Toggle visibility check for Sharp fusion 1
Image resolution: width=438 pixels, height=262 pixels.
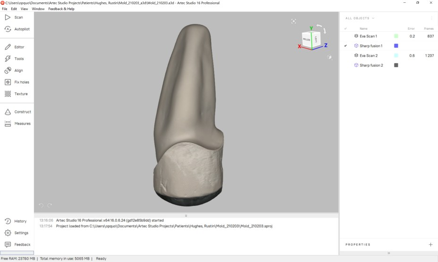(x=345, y=46)
